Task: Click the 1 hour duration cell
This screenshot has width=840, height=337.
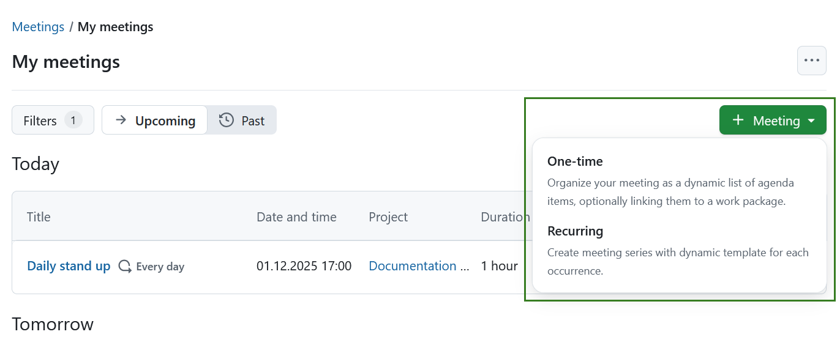Action: pyautogui.click(x=499, y=266)
